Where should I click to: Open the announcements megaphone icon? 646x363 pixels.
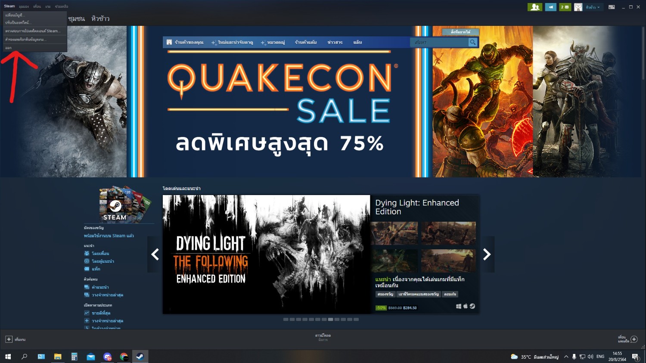[x=550, y=7]
